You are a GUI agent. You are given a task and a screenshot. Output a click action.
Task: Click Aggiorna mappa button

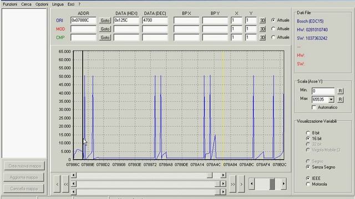24,177
